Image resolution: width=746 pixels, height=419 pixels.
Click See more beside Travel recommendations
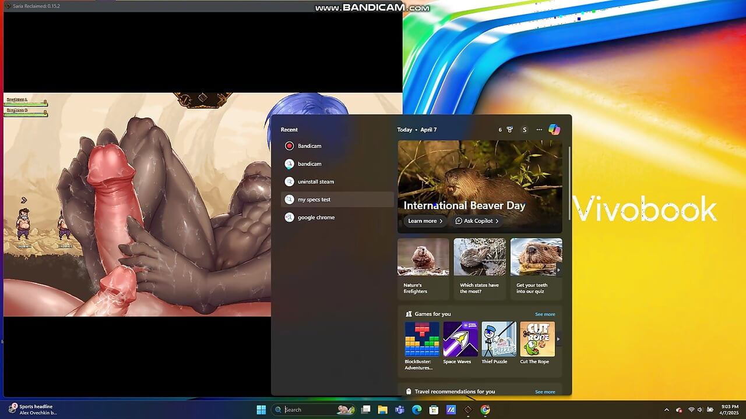point(545,392)
